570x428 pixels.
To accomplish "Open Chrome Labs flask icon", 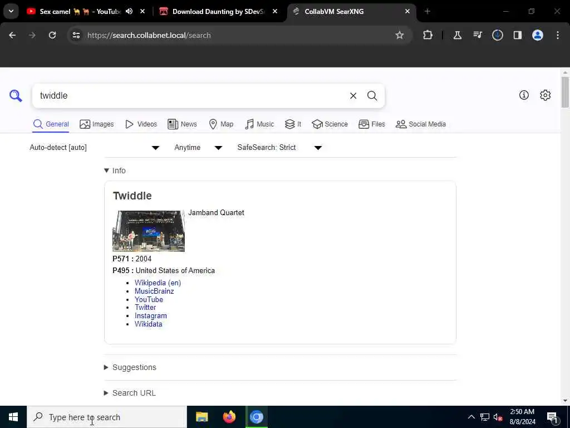I will click(x=458, y=35).
